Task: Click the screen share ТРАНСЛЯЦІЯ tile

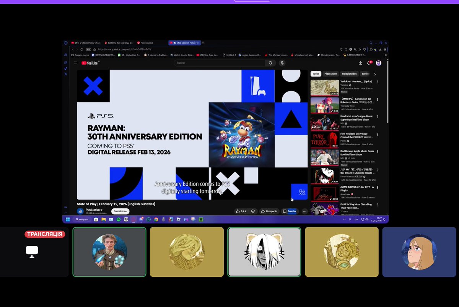Action: pos(34,252)
